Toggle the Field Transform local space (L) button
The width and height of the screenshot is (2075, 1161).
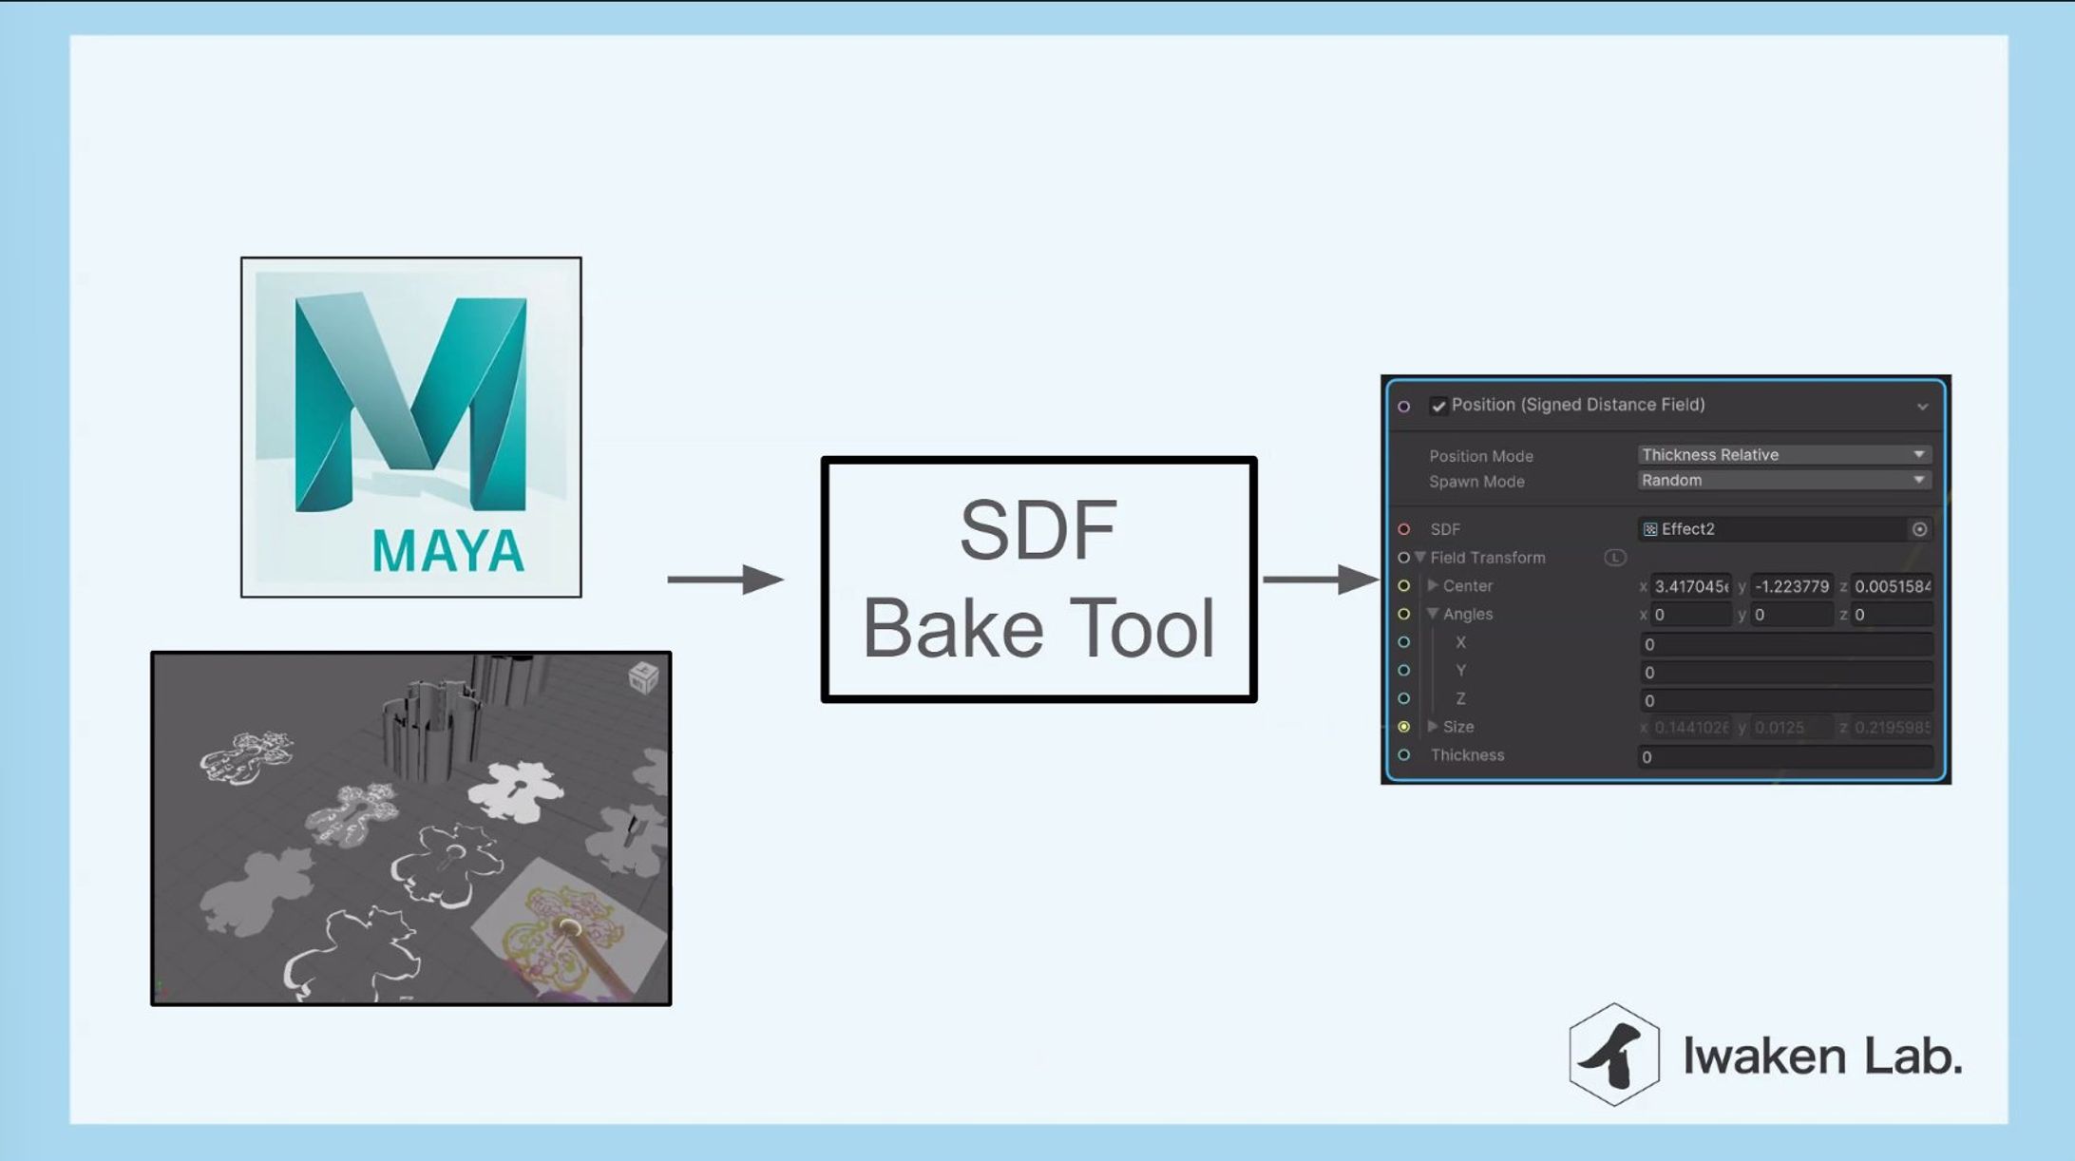pos(1614,558)
